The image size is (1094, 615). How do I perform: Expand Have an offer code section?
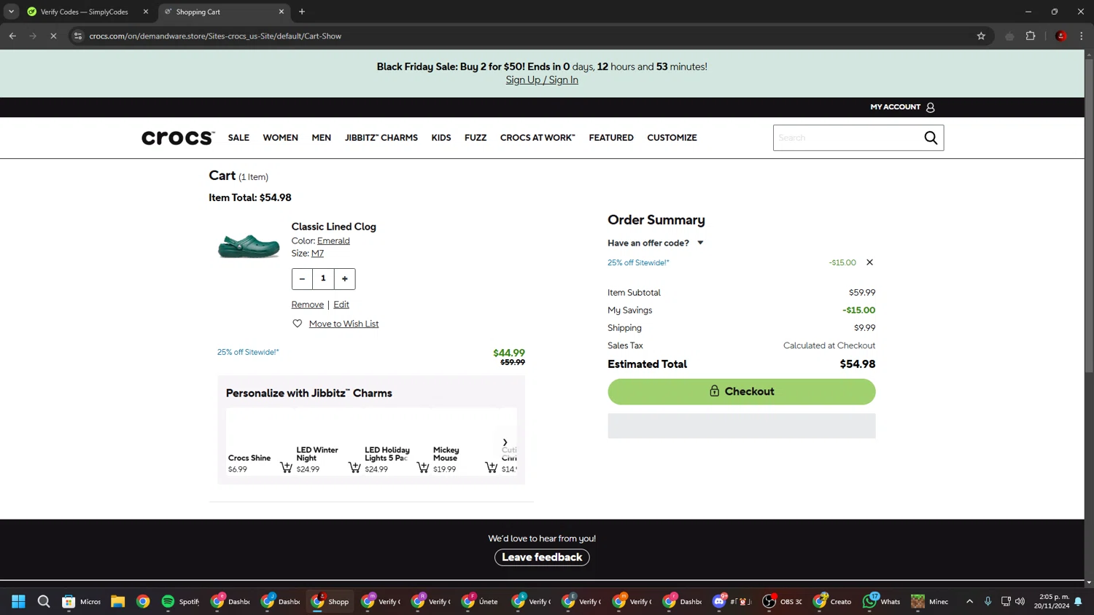pyautogui.click(x=656, y=243)
